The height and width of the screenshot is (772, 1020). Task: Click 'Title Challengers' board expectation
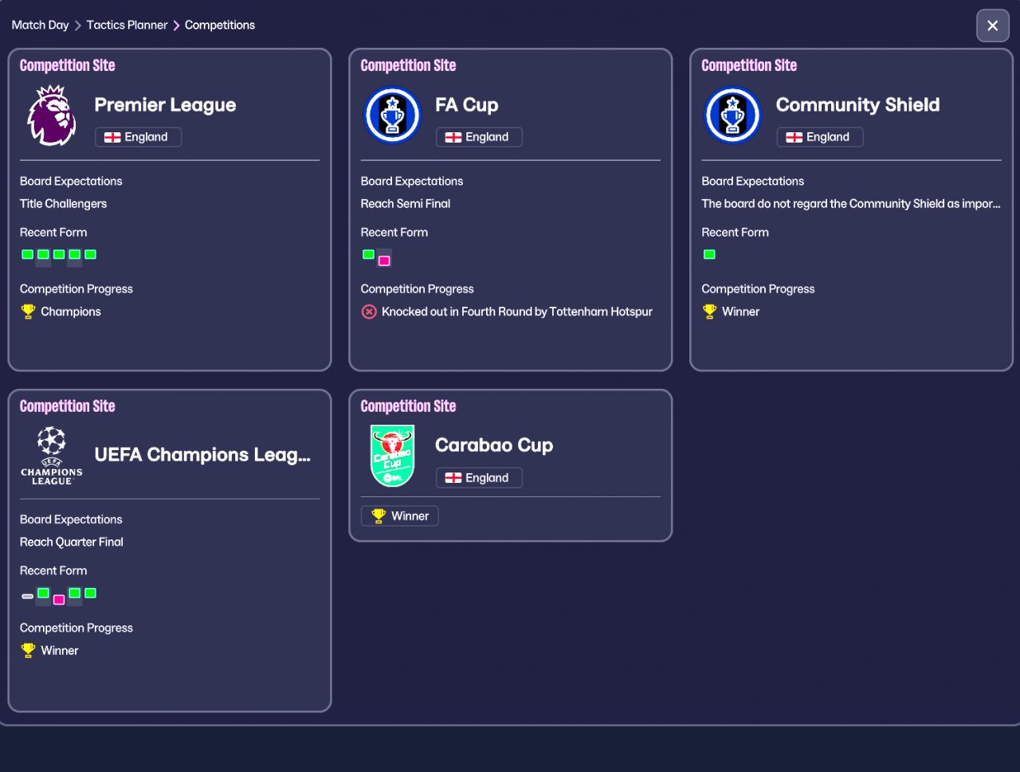63,204
